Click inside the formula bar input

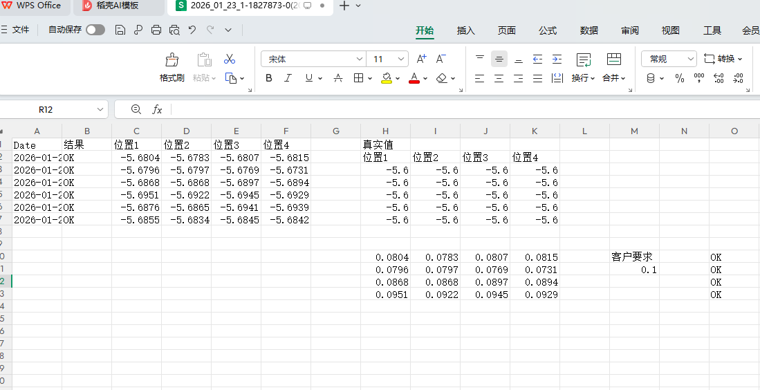click(x=465, y=109)
